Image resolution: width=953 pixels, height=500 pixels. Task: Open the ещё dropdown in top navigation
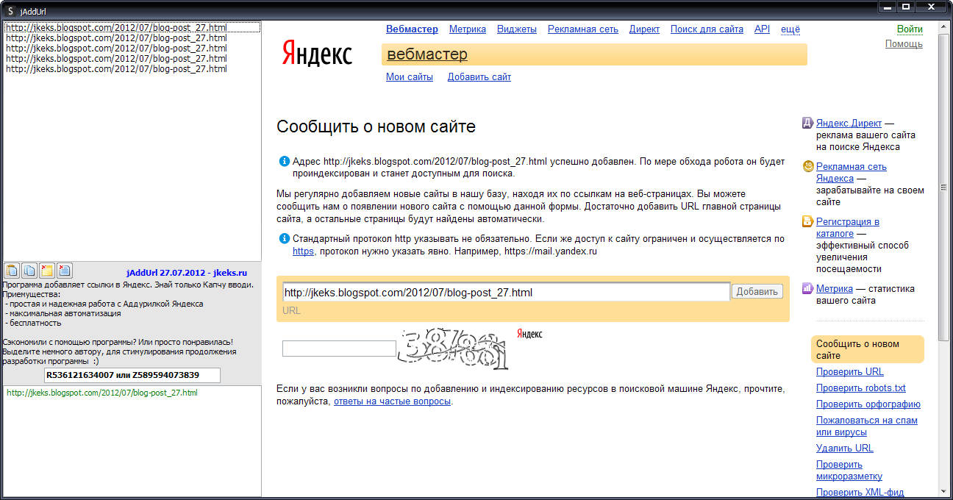tap(790, 29)
